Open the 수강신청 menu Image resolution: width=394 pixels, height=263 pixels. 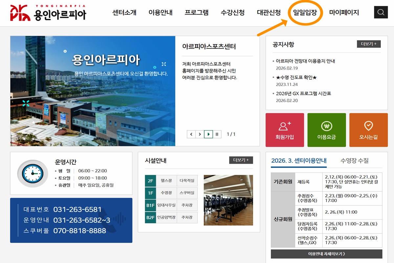(x=232, y=13)
